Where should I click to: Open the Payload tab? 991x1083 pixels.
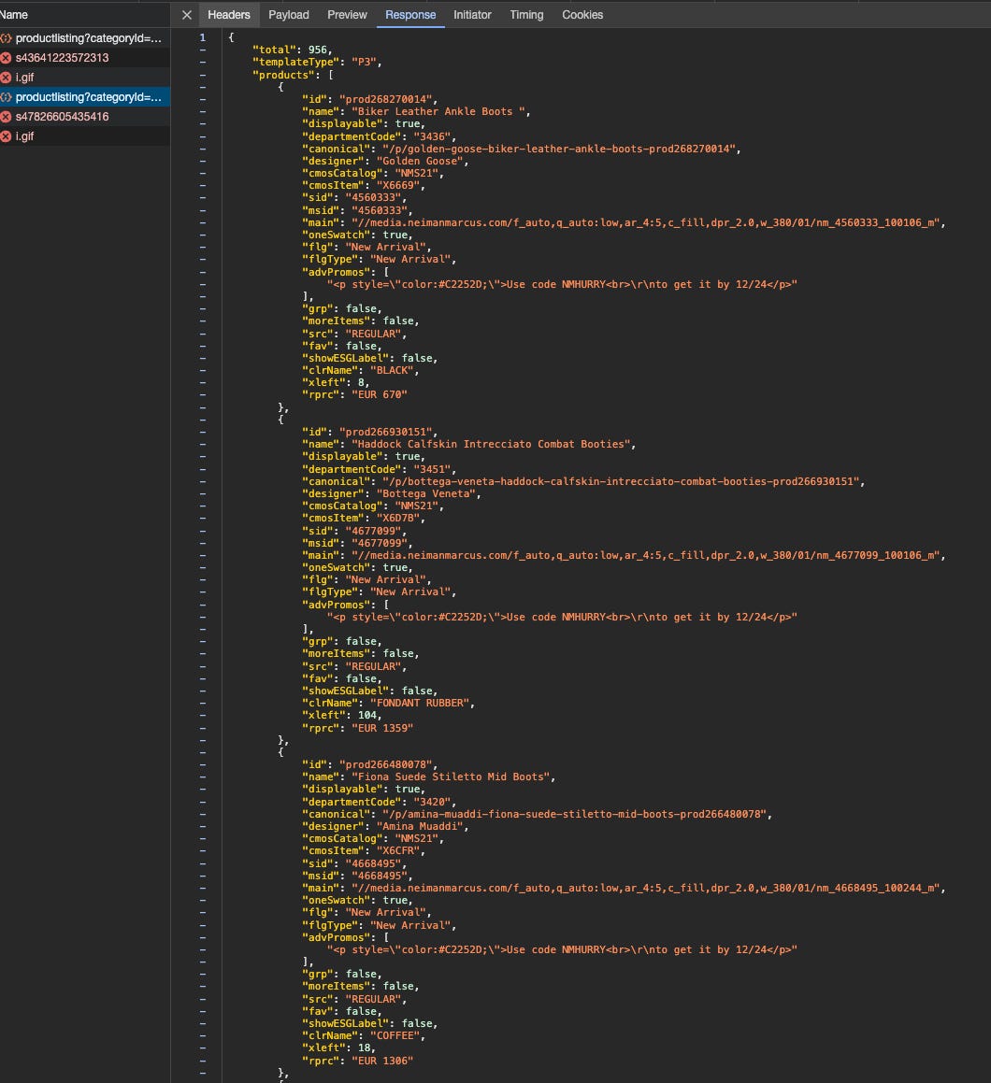coord(288,15)
